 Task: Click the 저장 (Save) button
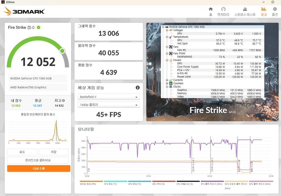tap(54, 152)
